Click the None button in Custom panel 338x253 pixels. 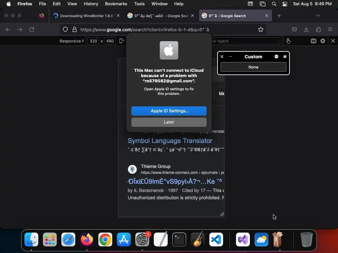(x=253, y=67)
